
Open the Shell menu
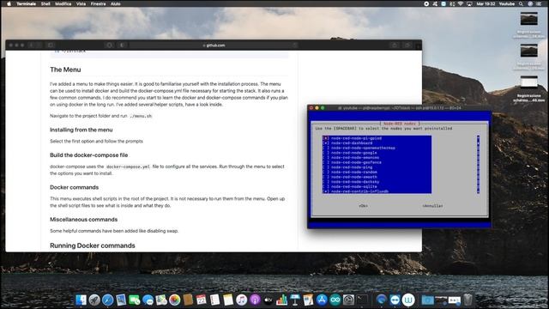tap(45, 3)
